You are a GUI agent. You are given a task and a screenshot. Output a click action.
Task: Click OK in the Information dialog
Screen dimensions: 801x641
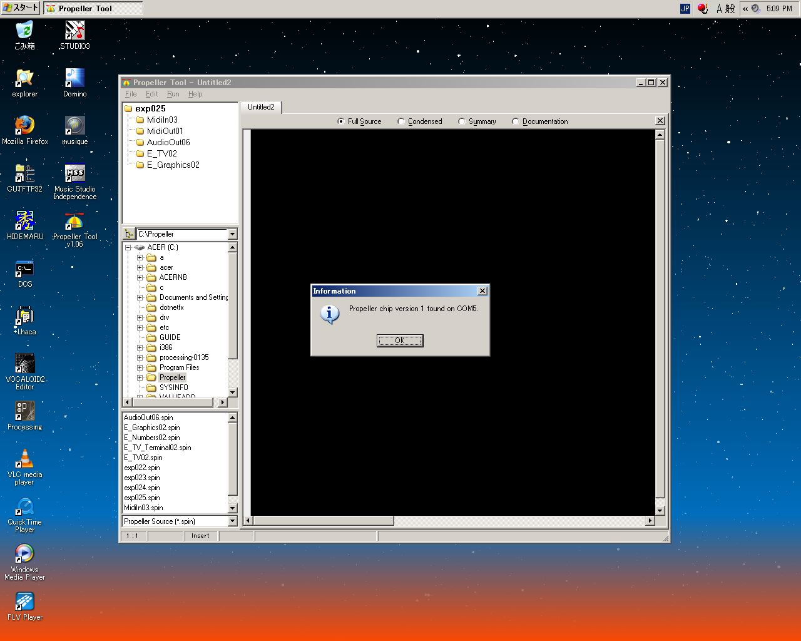pos(400,341)
